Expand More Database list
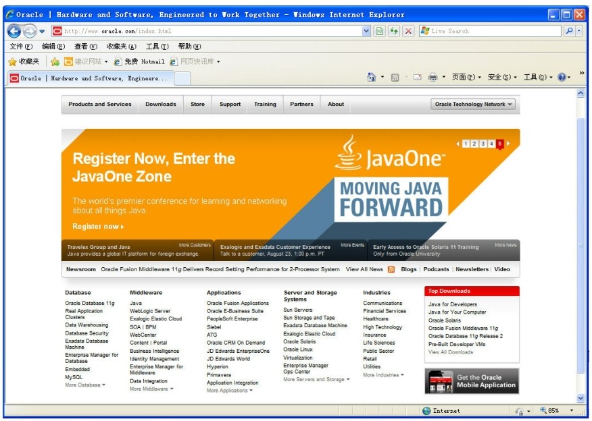The width and height of the screenshot is (592, 421). [85, 385]
